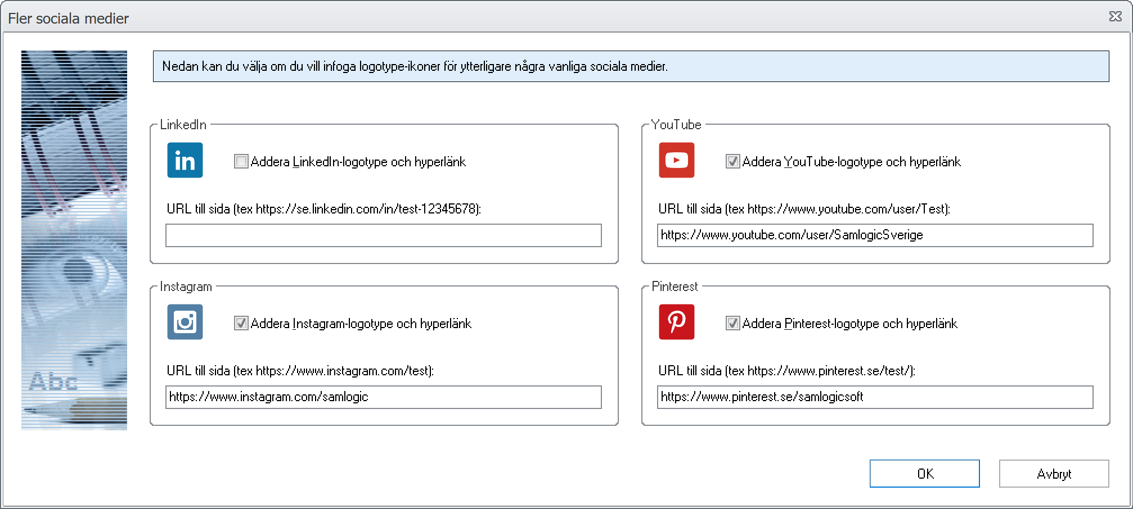Click the empty LinkedIn URL field
The height and width of the screenshot is (509, 1133).
384,235
